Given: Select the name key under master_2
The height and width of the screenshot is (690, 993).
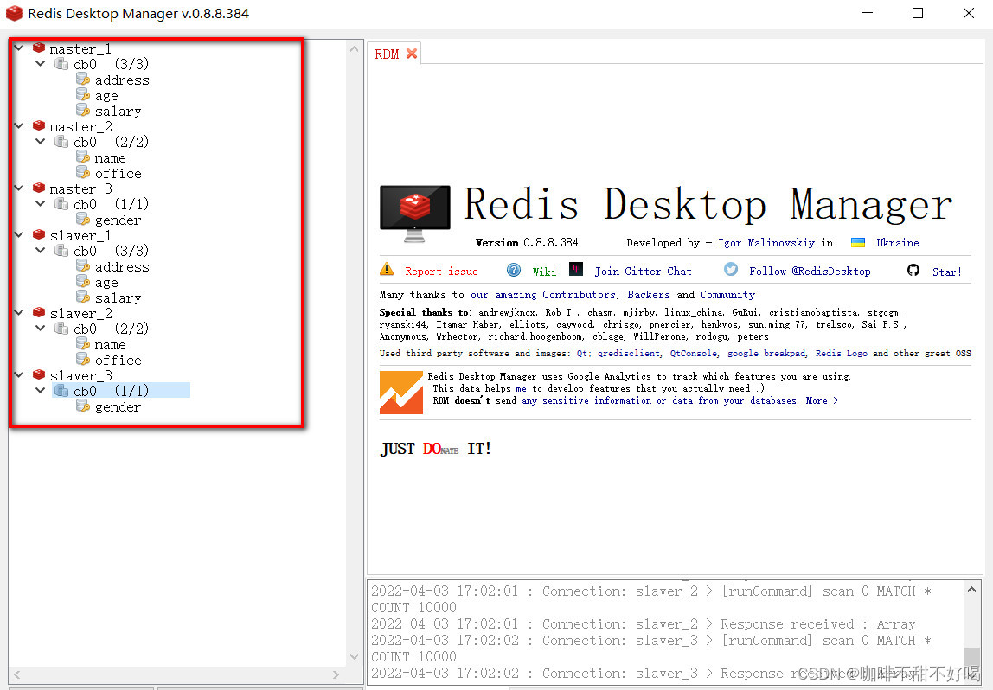Looking at the screenshot, I should click(110, 157).
